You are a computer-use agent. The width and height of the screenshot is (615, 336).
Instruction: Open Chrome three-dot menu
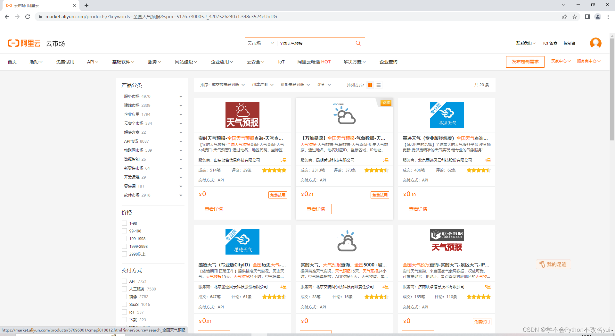(x=608, y=17)
